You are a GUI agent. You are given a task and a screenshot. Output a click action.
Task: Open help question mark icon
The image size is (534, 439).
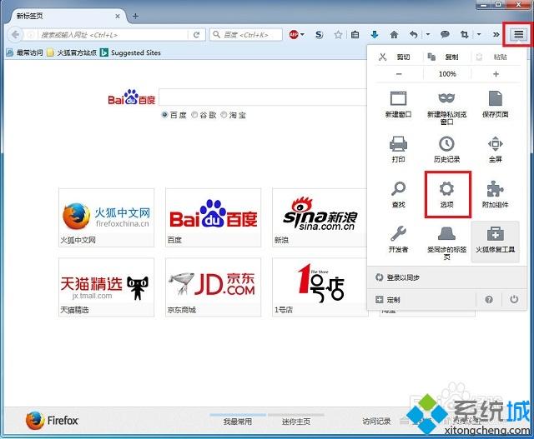[489, 299]
